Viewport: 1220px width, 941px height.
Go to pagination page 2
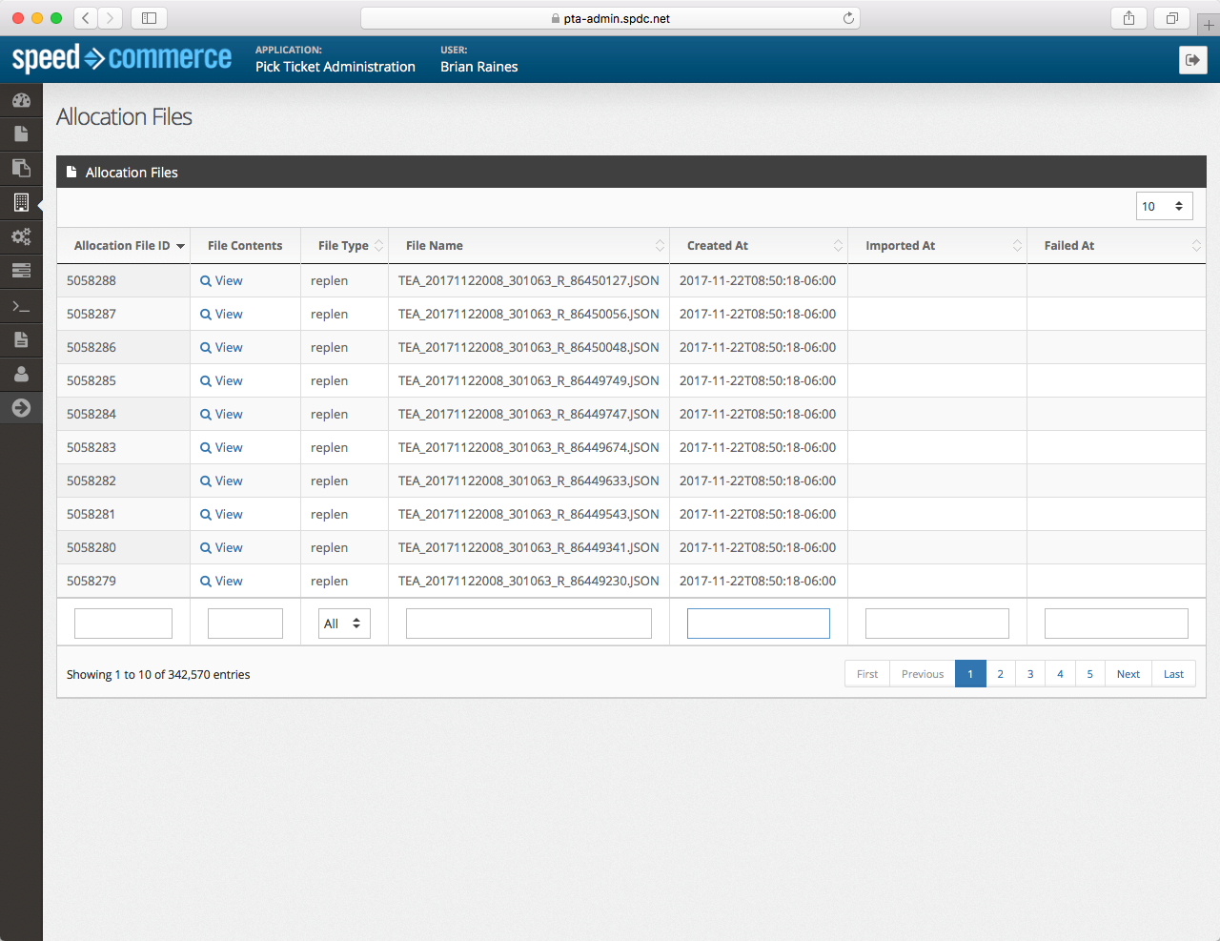tap(1000, 674)
